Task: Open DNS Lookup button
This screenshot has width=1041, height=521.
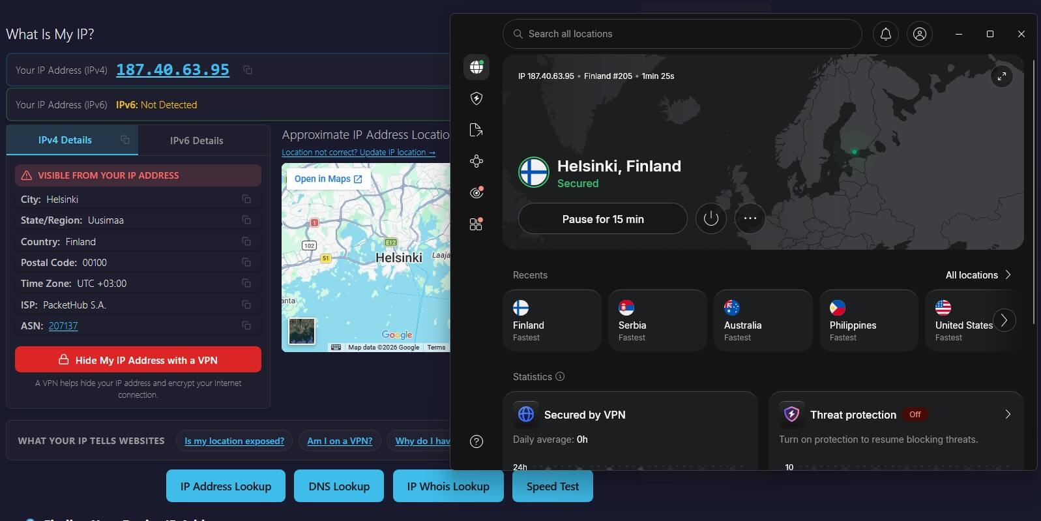Action: 339,486
